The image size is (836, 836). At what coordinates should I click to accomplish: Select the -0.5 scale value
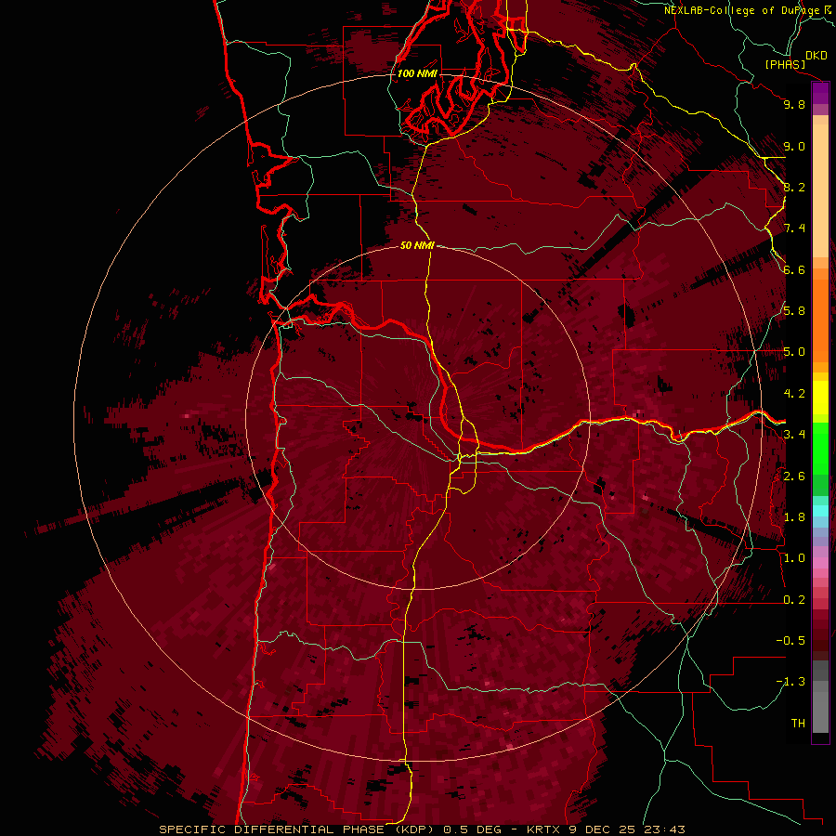pos(790,640)
